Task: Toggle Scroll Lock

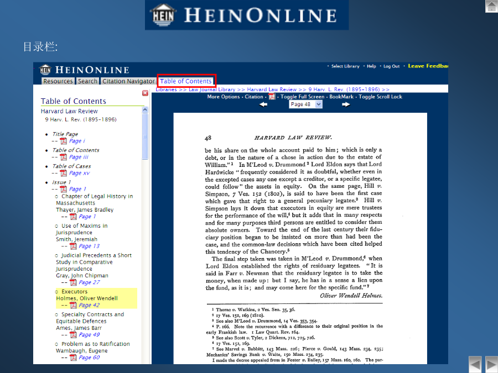Action: pos(380,97)
